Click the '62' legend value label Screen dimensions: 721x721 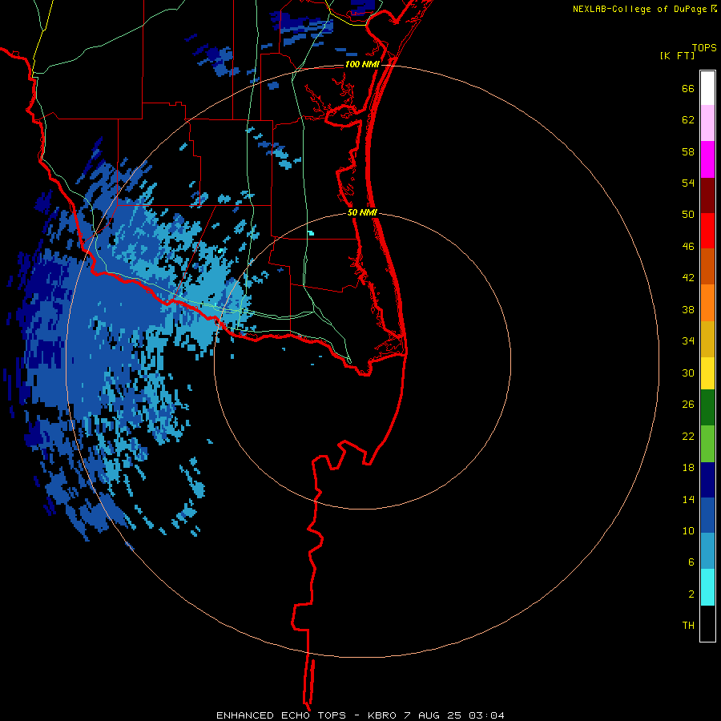click(x=688, y=120)
